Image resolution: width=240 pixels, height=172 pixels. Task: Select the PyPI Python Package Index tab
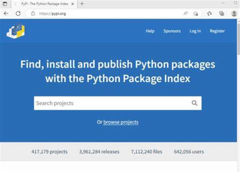point(45,4)
